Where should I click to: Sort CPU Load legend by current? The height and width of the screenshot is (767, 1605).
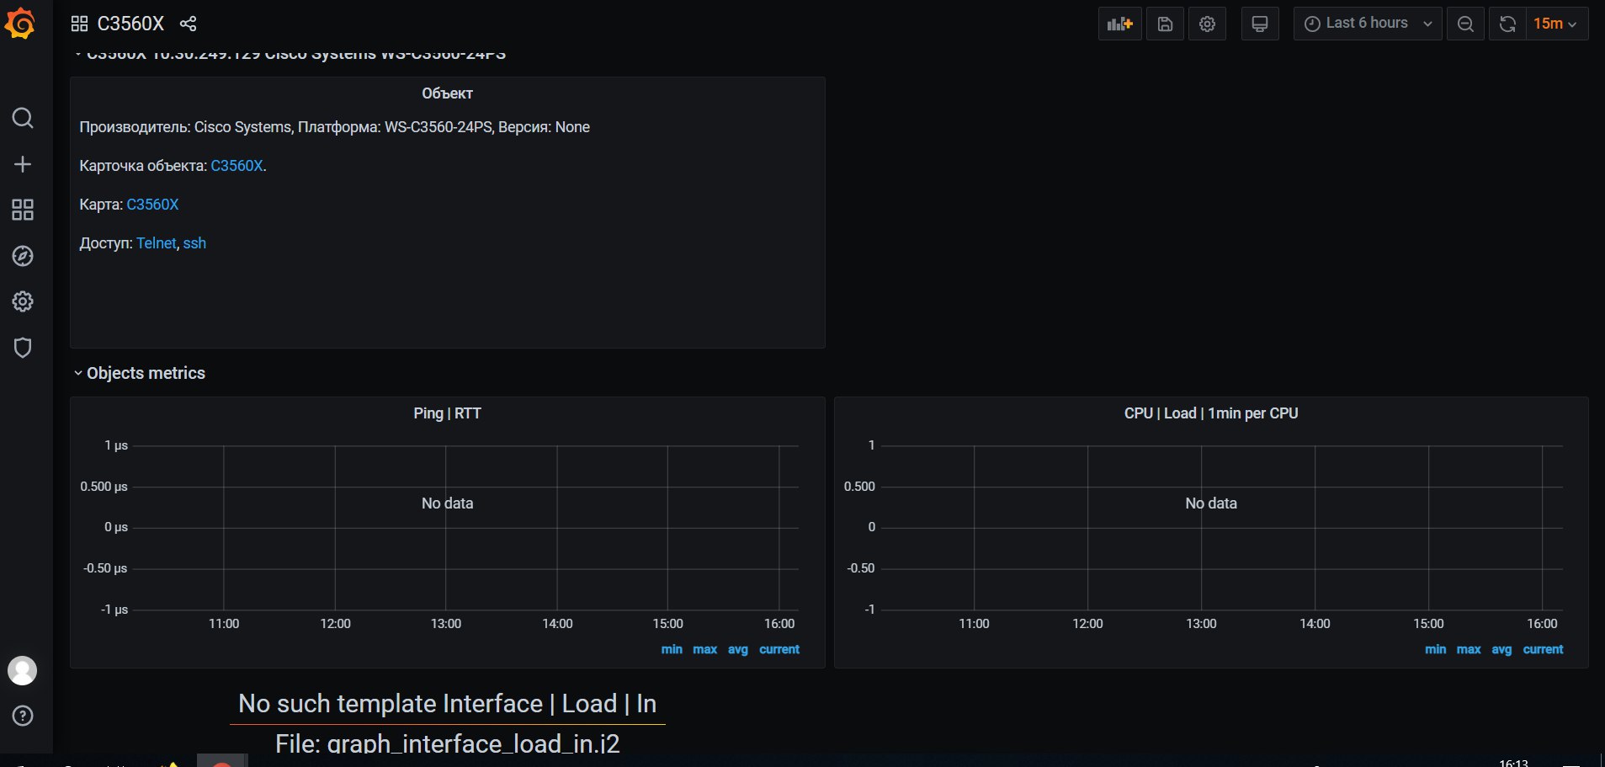click(1543, 649)
